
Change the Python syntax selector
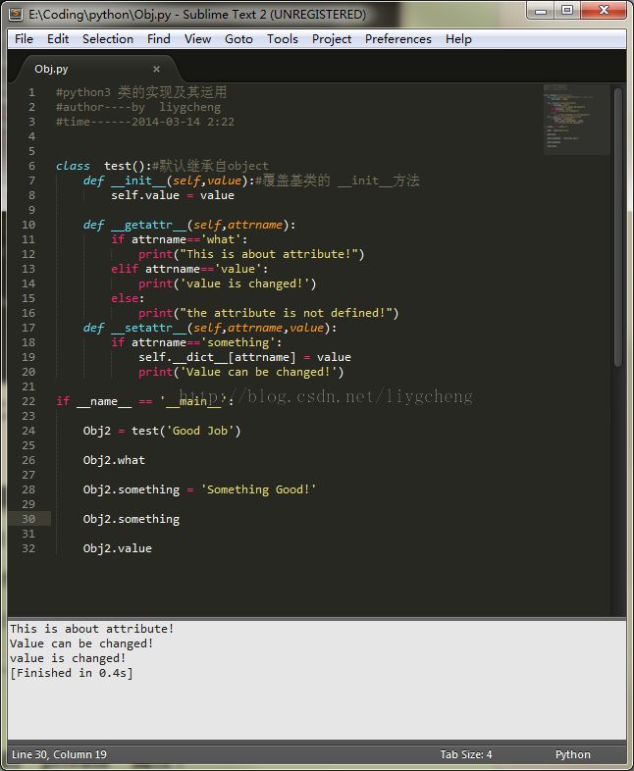click(572, 754)
